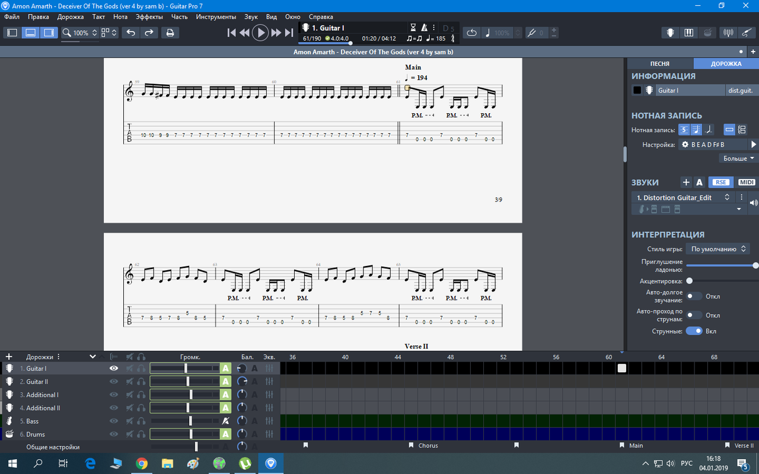Solo the Drums track with headphones
The width and height of the screenshot is (759, 474).
[x=141, y=434]
